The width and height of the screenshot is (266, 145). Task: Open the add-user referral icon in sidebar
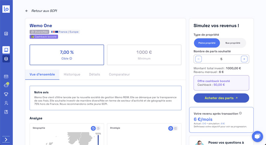[x=6, y=103]
